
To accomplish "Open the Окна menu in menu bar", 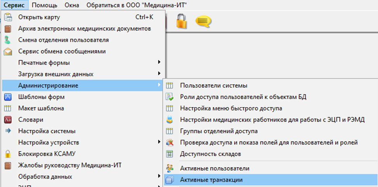I will [x=72, y=5].
